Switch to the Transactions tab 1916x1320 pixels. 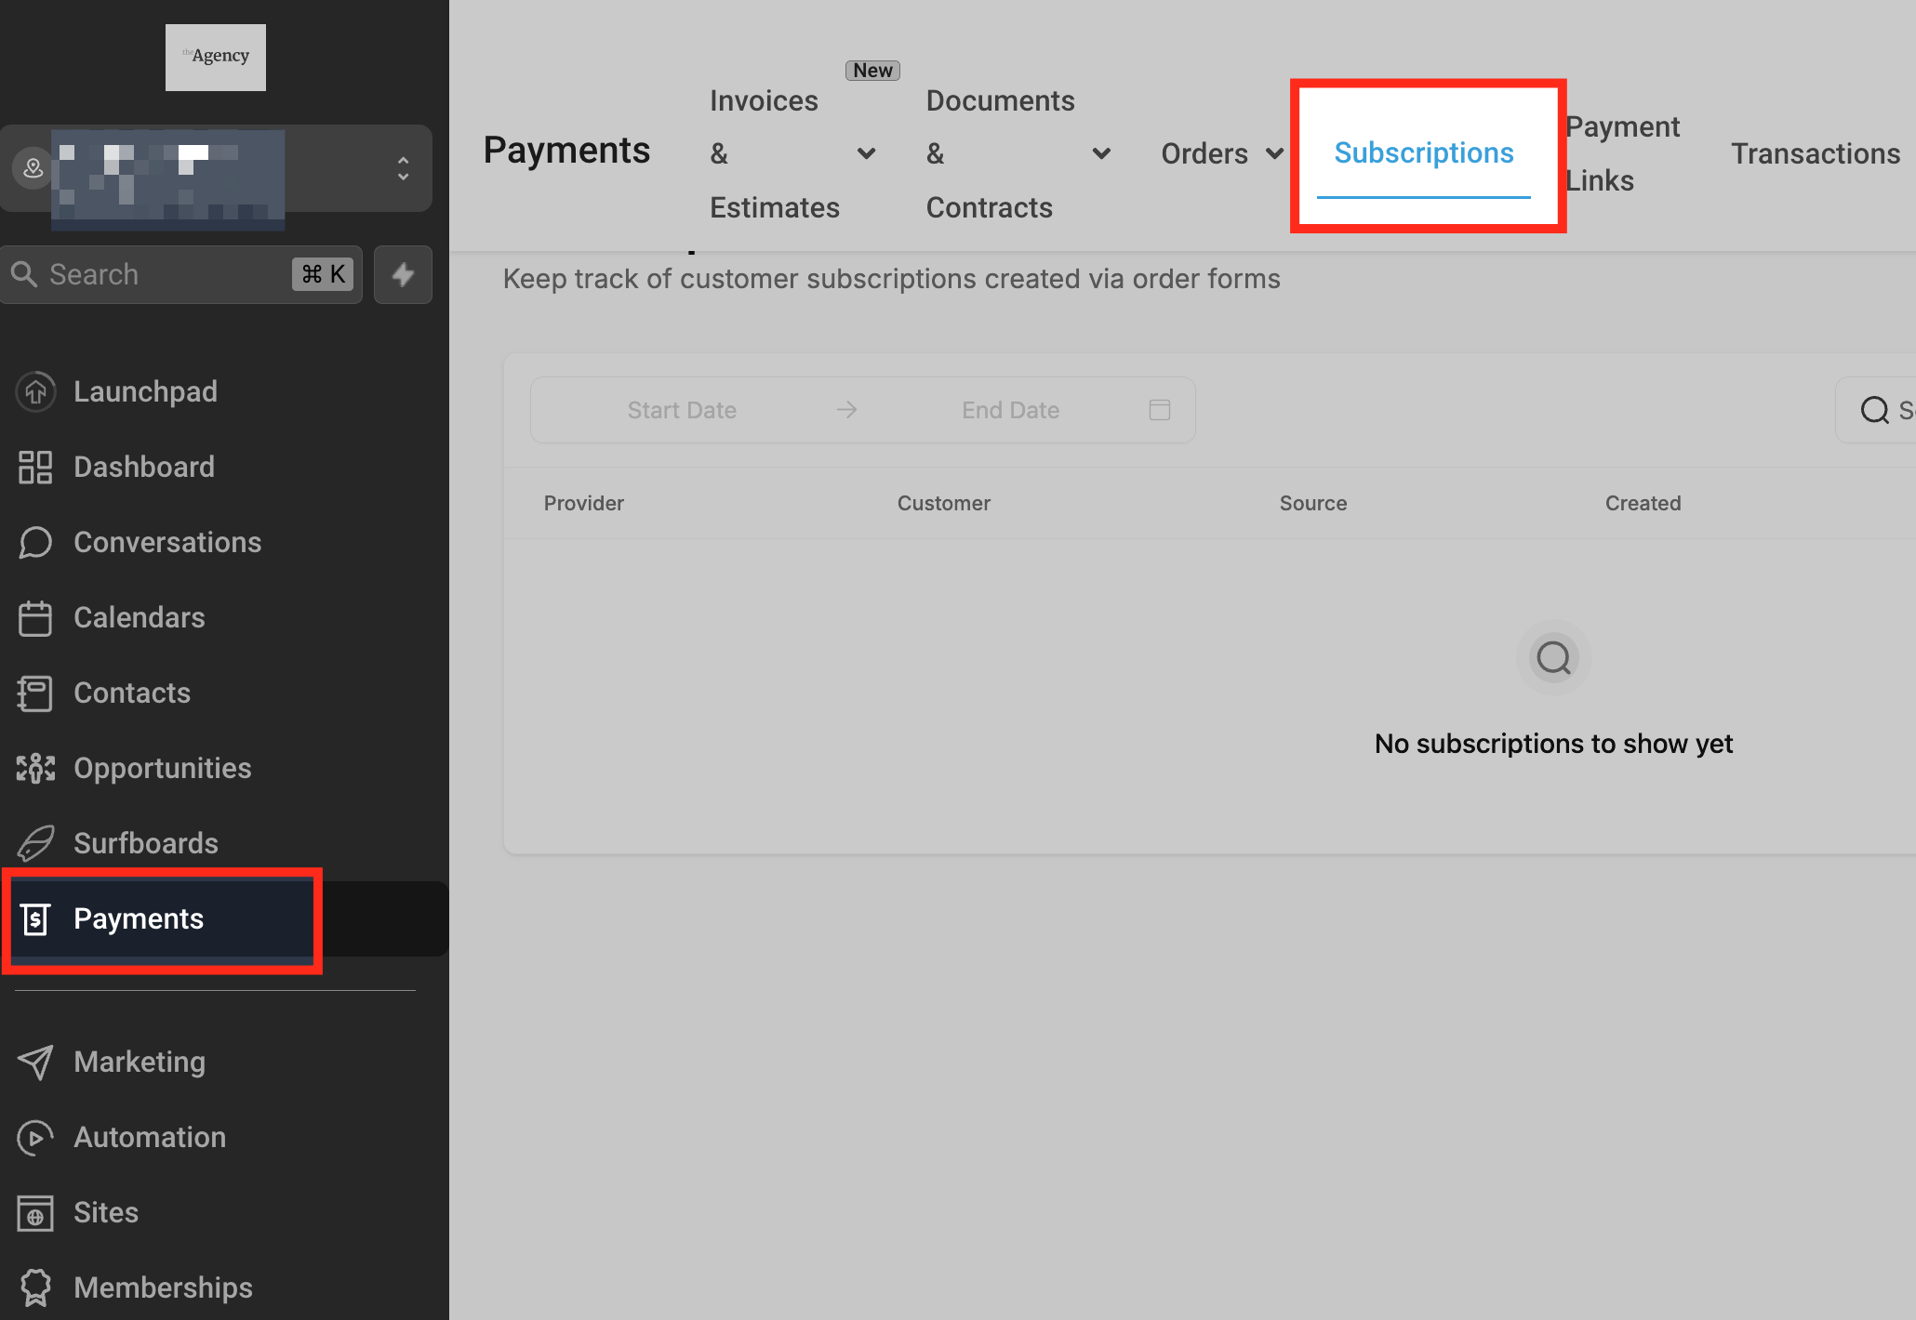click(x=1815, y=153)
